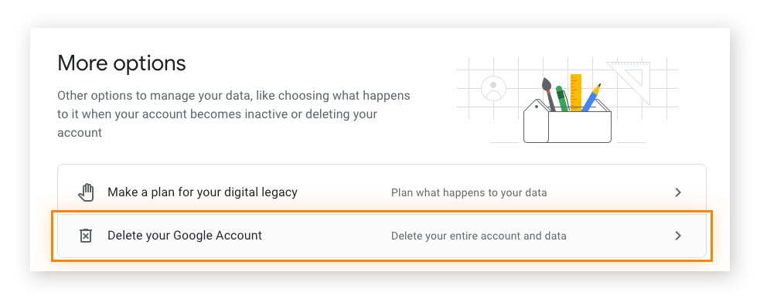Open Make a plan for your digital legacy
The width and height of the screenshot is (760, 299).
[381, 192]
